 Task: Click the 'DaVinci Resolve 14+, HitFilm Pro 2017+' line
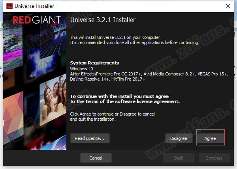coord(107,79)
